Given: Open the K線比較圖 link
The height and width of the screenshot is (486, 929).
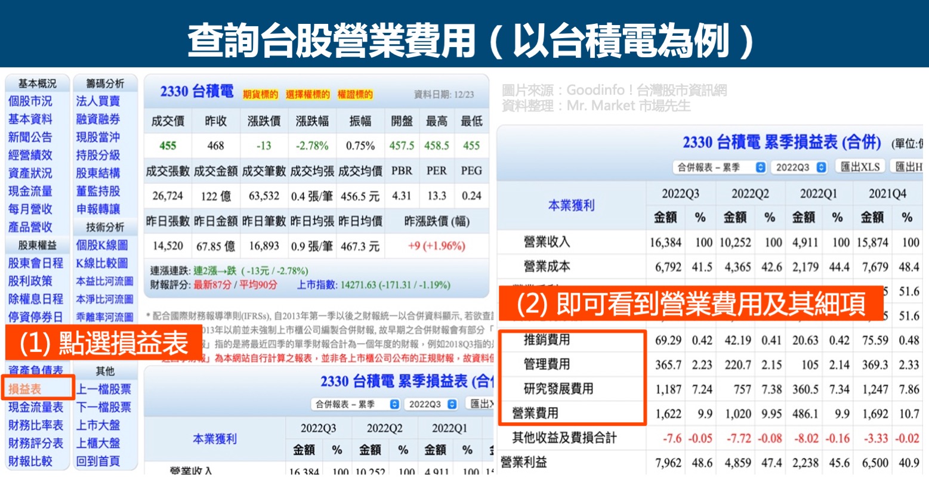Looking at the screenshot, I should [x=102, y=263].
